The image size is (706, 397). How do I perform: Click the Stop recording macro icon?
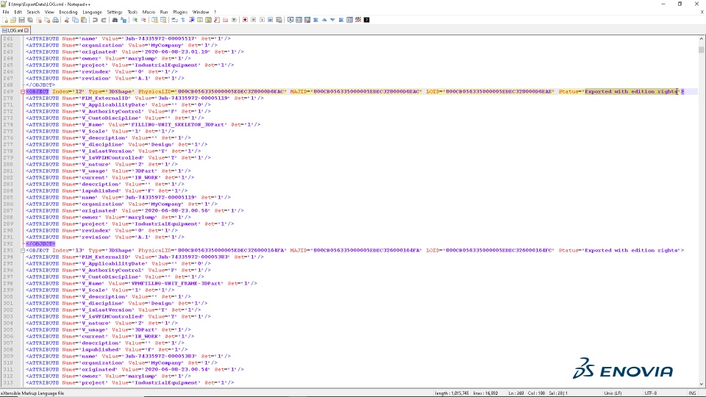254,20
